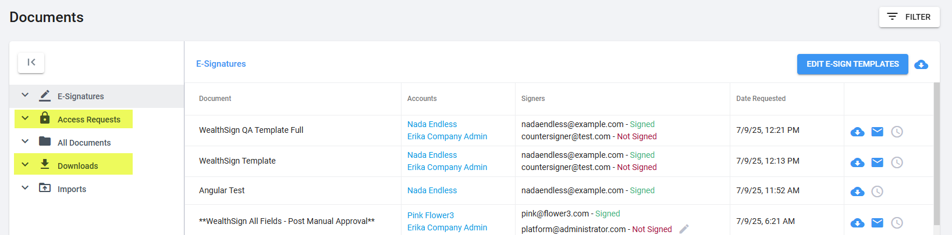Click email icon for WealthSign All Fields row
The width and height of the screenshot is (952, 235).
(878, 223)
